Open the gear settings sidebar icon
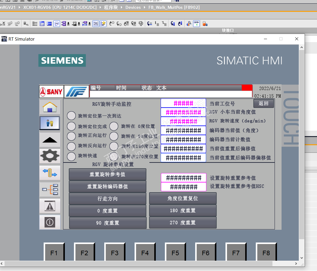This screenshot has height=271, width=317. click(50, 156)
